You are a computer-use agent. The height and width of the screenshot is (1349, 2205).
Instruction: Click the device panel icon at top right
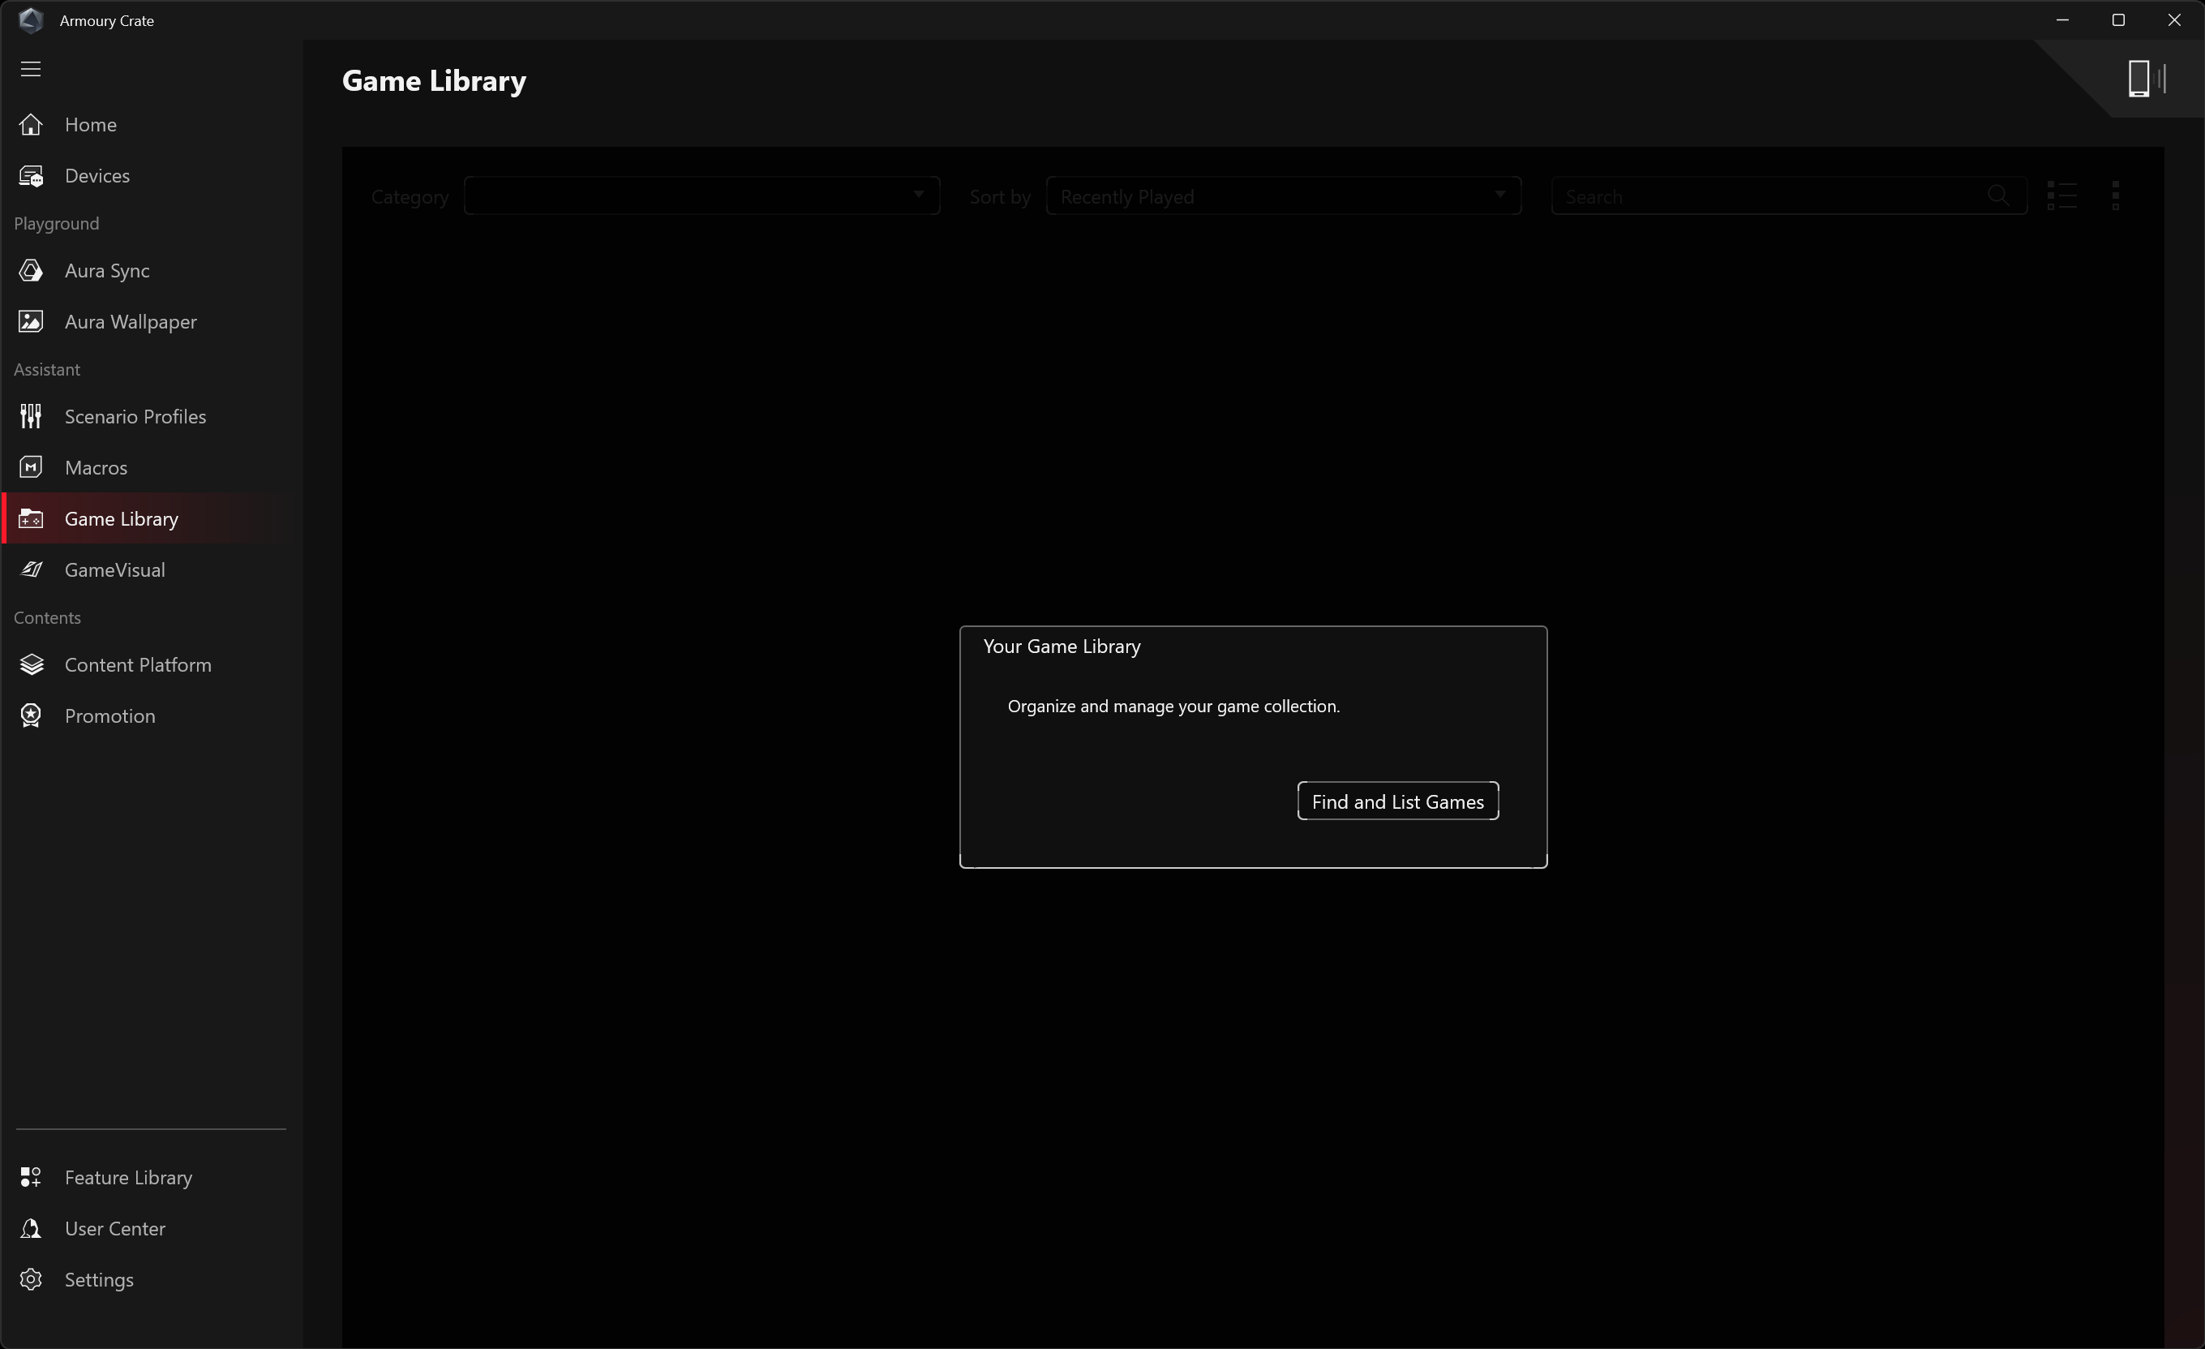pyautogui.click(x=2139, y=79)
